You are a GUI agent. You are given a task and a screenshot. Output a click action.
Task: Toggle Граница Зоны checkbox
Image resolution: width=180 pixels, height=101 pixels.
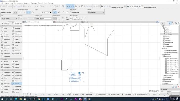click(71, 12)
